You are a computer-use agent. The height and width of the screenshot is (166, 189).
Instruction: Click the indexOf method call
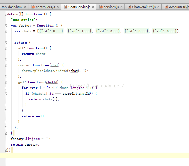62,71
